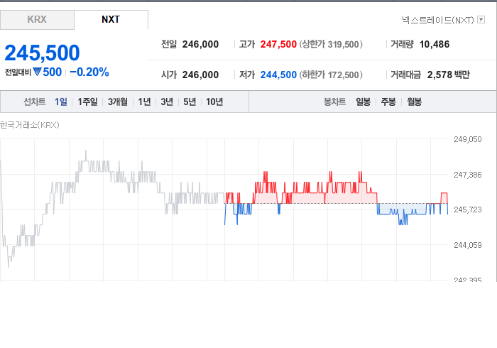Show the 1년 line chart
497x348 pixels.
[144, 102]
